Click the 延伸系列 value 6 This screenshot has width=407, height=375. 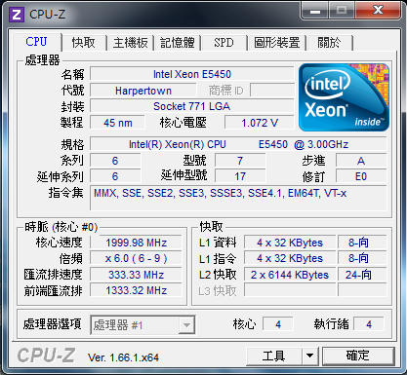(x=115, y=176)
